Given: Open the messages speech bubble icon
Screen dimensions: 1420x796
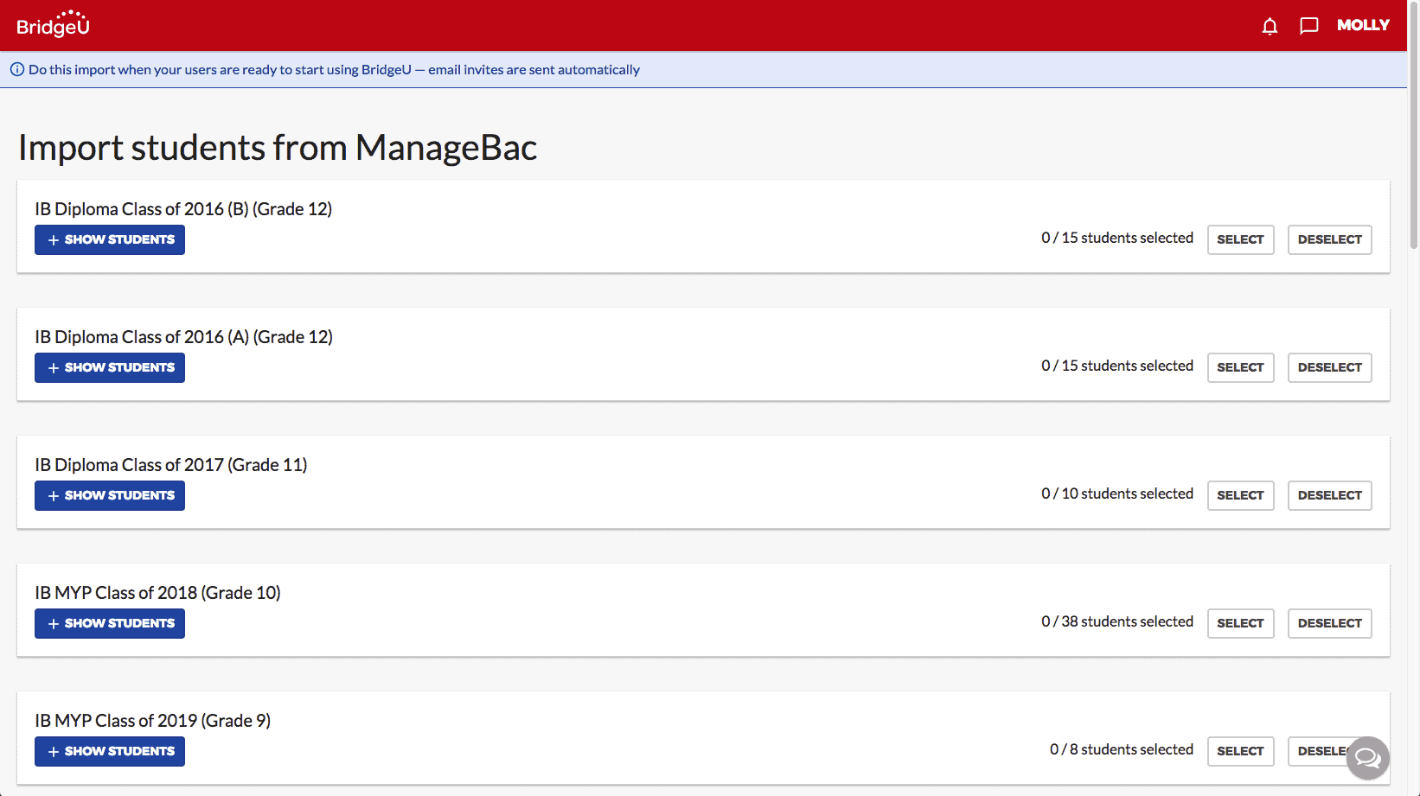Looking at the screenshot, I should (1309, 26).
